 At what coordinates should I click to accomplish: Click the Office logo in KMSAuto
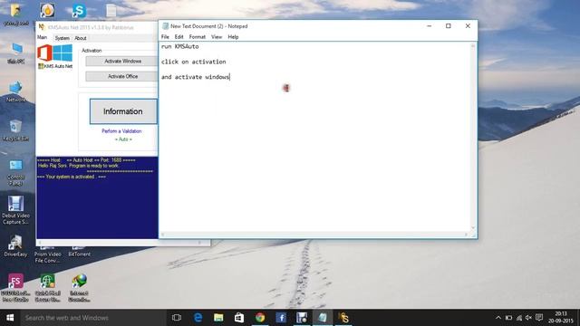44,53
